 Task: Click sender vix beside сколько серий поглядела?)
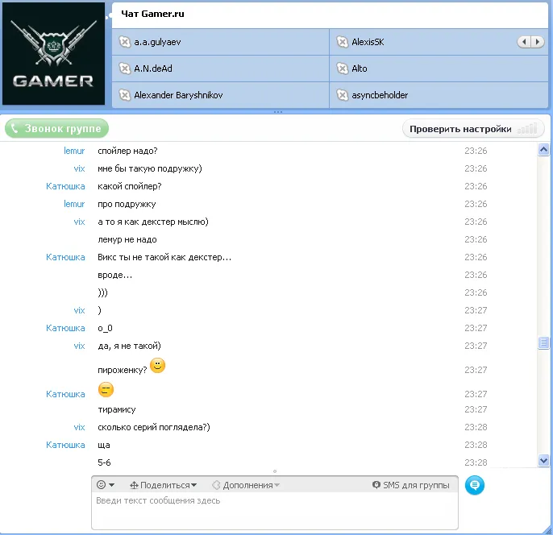pos(79,427)
